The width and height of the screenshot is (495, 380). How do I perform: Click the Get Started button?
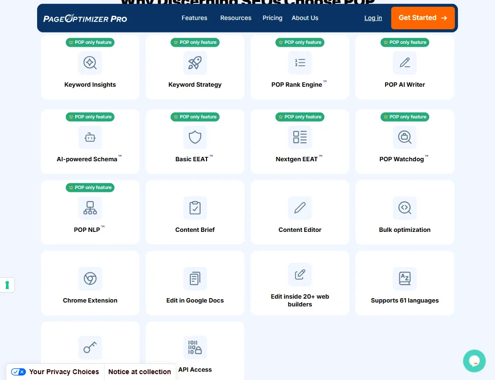[423, 18]
